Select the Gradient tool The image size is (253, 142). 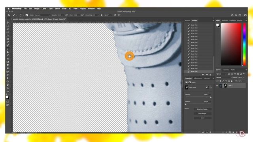click(8, 62)
